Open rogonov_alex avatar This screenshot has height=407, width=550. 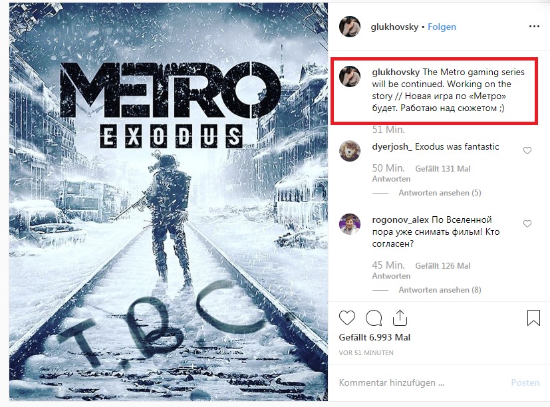(x=350, y=224)
